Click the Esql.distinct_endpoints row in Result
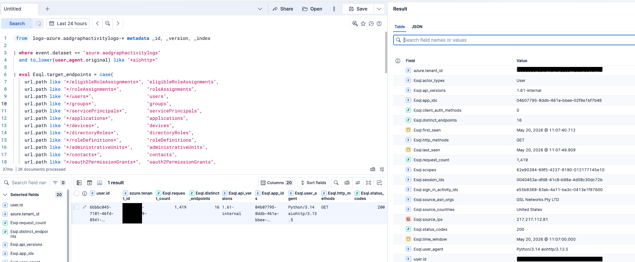This screenshot has height=262, width=635. point(514,120)
